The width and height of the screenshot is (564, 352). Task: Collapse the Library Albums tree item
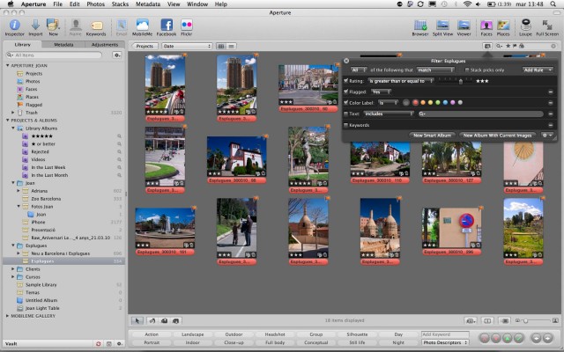pos(13,128)
